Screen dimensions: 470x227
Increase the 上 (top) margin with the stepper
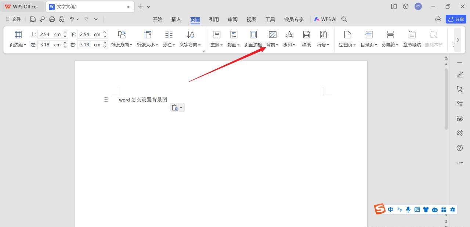pos(65,32)
